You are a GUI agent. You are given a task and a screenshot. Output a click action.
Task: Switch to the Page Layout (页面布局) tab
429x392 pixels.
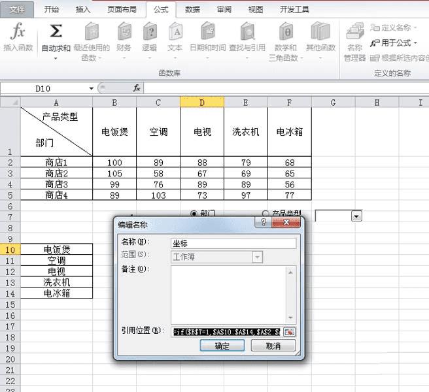(x=122, y=10)
